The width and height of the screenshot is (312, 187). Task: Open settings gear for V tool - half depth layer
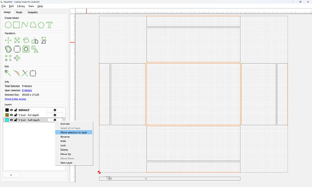pyautogui.click(x=55, y=120)
